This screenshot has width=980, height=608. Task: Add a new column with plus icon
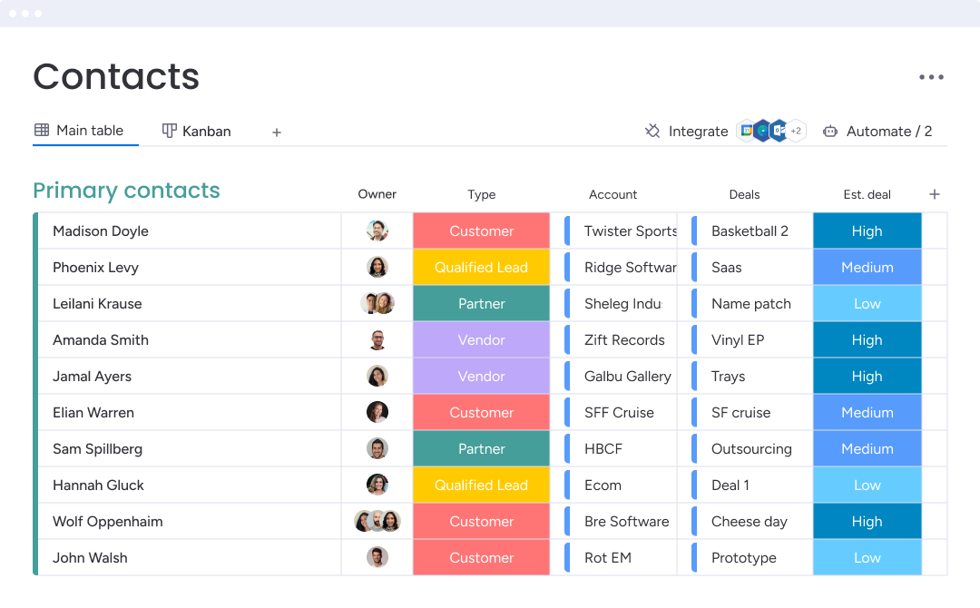pyautogui.click(x=935, y=194)
